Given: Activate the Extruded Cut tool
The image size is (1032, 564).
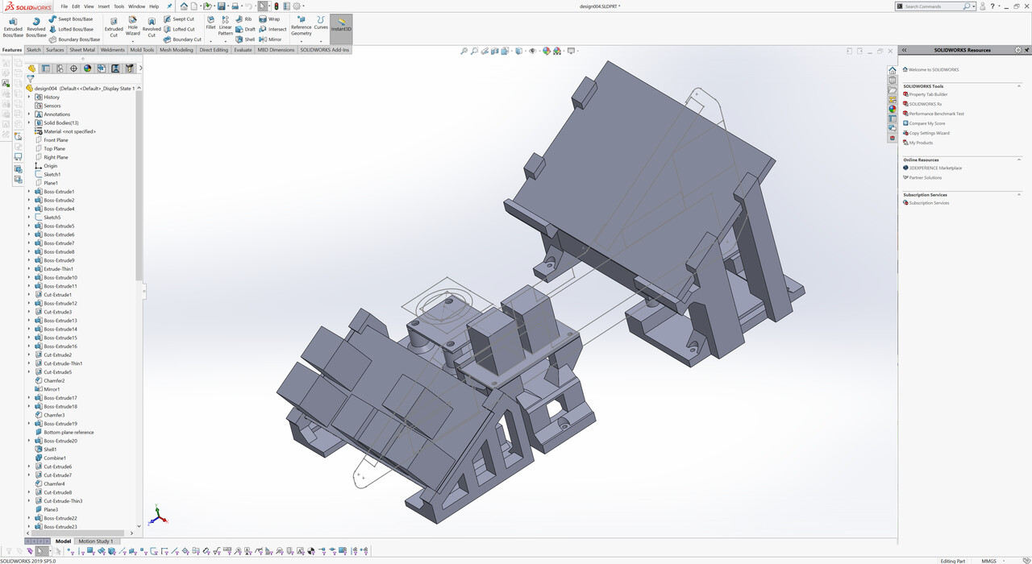Looking at the screenshot, I should point(114,27).
